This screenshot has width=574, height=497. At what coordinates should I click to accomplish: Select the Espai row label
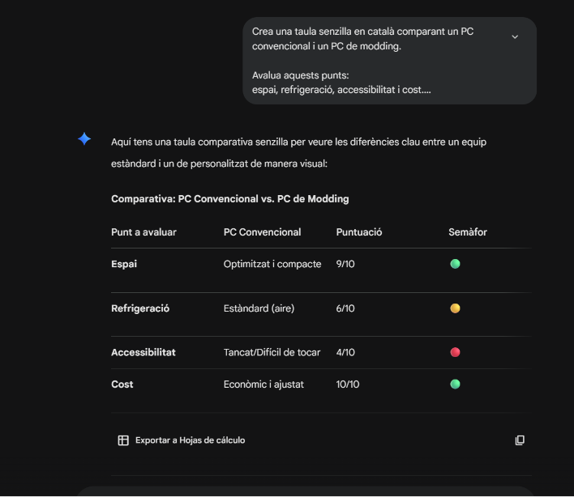point(124,264)
